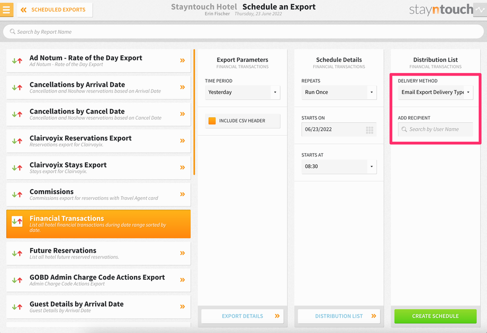Open the calendar grid icon in Starts On
This screenshot has width=487, height=333.
pyautogui.click(x=369, y=130)
